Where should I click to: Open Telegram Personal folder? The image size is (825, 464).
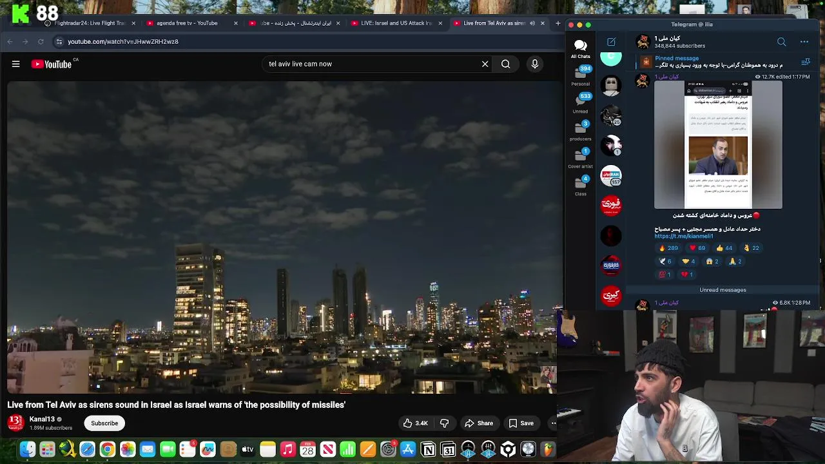580,76
